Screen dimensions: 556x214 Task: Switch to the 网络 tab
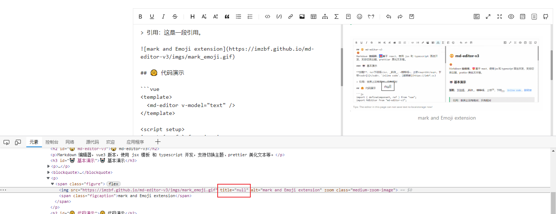click(x=70, y=142)
